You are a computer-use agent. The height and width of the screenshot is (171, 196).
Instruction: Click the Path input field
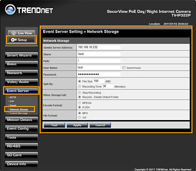pyautogui.click(x=99, y=61)
